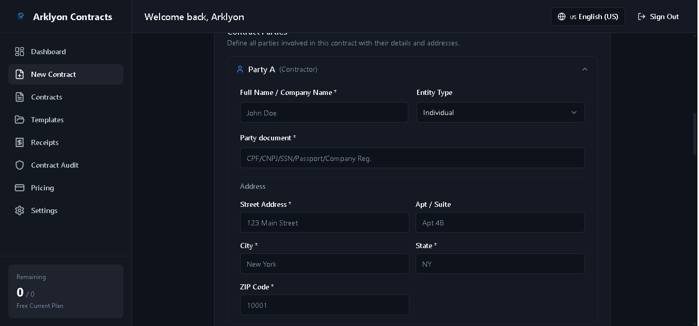Click into the ZIP Code field
The height and width of the screenshot is (326, 699).
pyautogui.click(x=325, y=305)
